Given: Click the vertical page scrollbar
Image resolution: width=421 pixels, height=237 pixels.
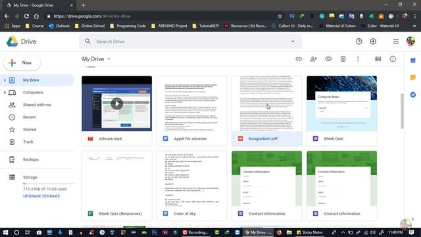Looking at the screenshot, I should click(x=402, y=111).
